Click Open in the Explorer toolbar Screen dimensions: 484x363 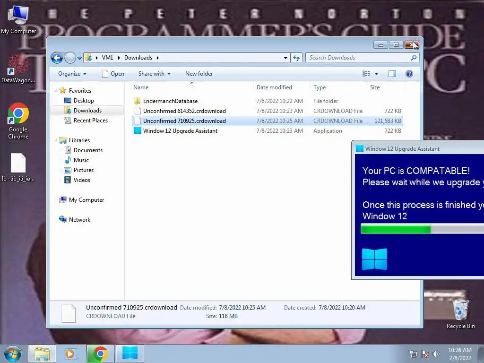pos(113,74)
